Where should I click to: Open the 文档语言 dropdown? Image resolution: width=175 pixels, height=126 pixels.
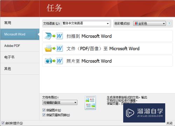coord(86,23)
